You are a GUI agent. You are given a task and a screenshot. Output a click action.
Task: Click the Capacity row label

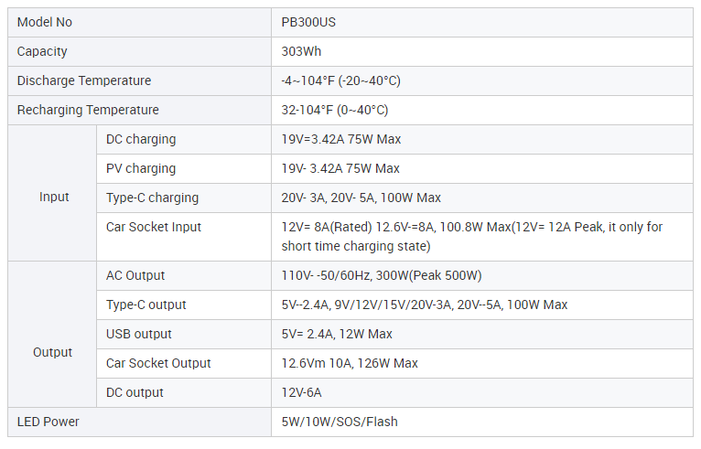tap(42, 51)
